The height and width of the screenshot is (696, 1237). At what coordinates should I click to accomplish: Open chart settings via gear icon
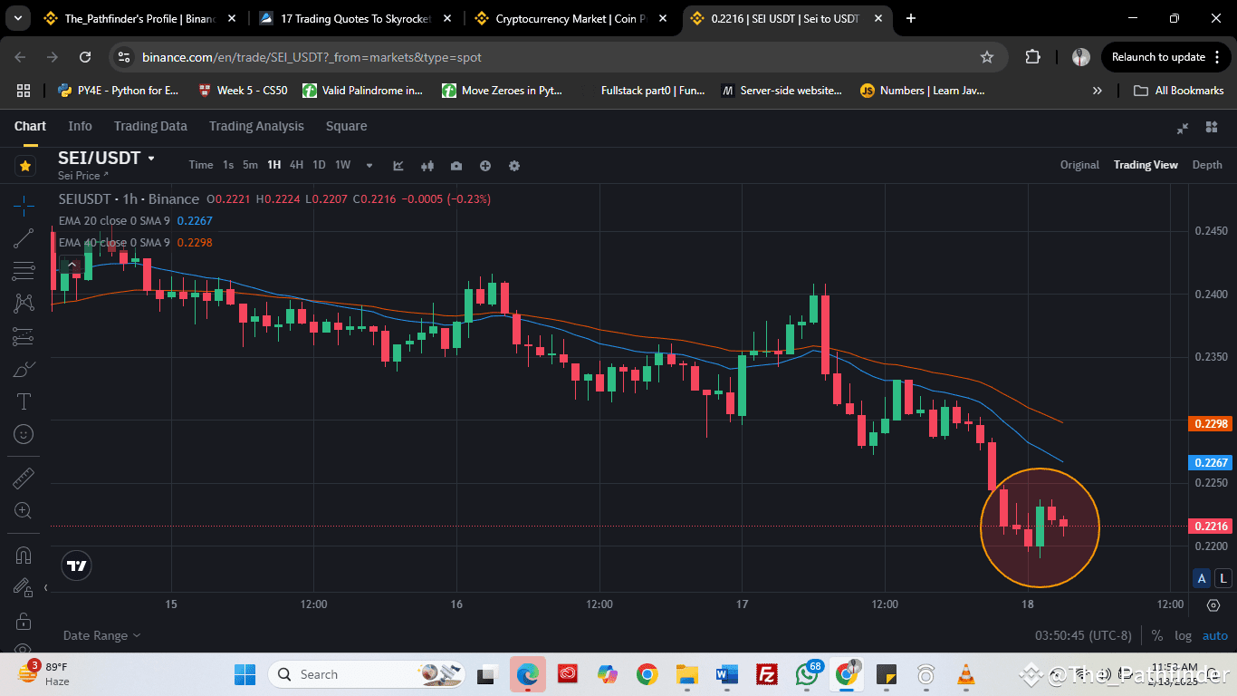tap(514, 166)
